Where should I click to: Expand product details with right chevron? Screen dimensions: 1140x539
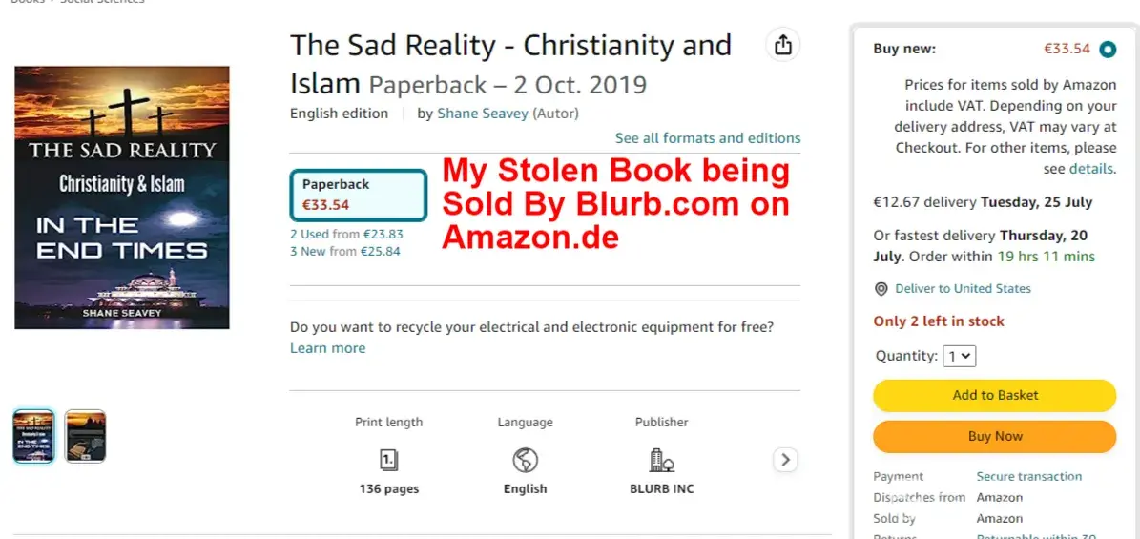tap(785, 460)
